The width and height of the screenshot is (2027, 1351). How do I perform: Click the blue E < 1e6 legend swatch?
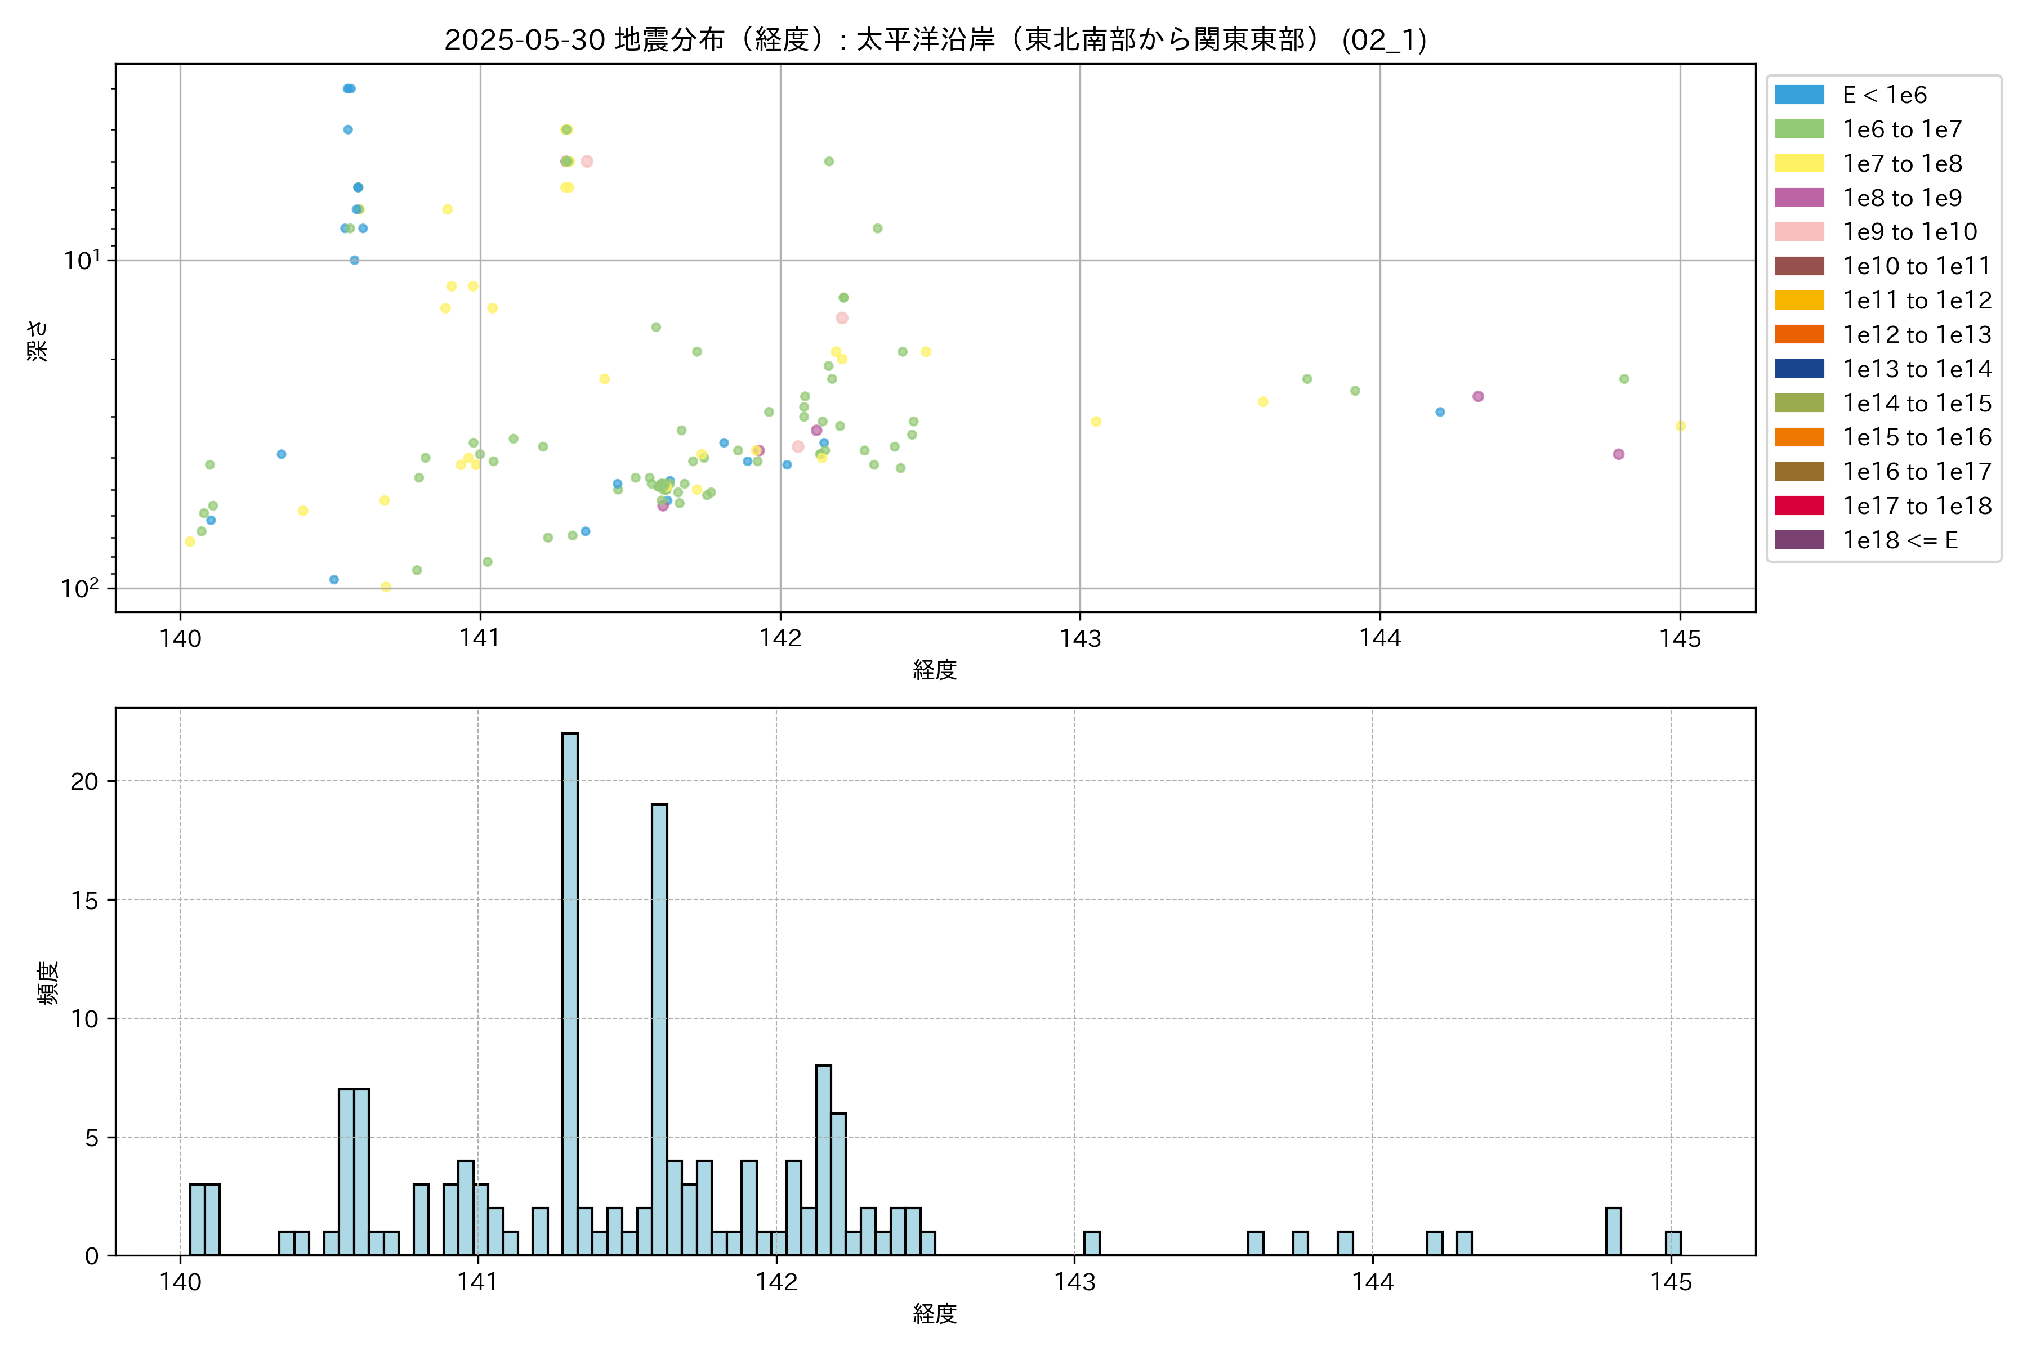(x=1798, y=95)
